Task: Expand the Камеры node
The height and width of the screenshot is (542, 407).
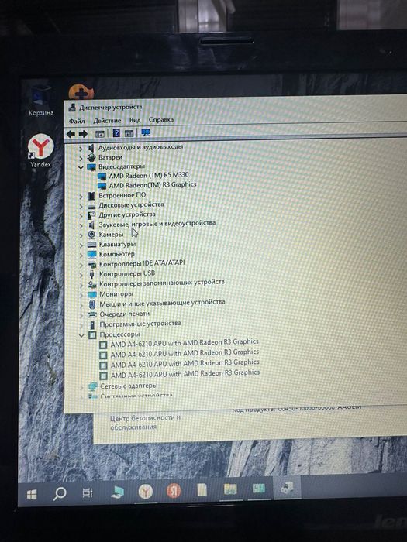Action: 81,235
